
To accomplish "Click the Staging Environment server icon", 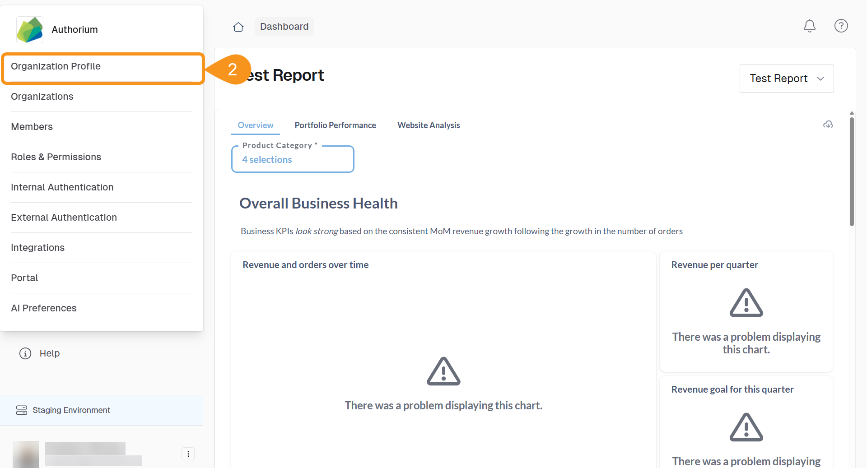I will coord(21,410).
